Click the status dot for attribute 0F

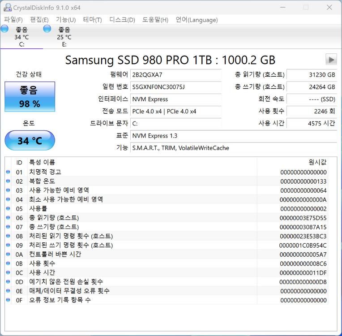(8, 300)
